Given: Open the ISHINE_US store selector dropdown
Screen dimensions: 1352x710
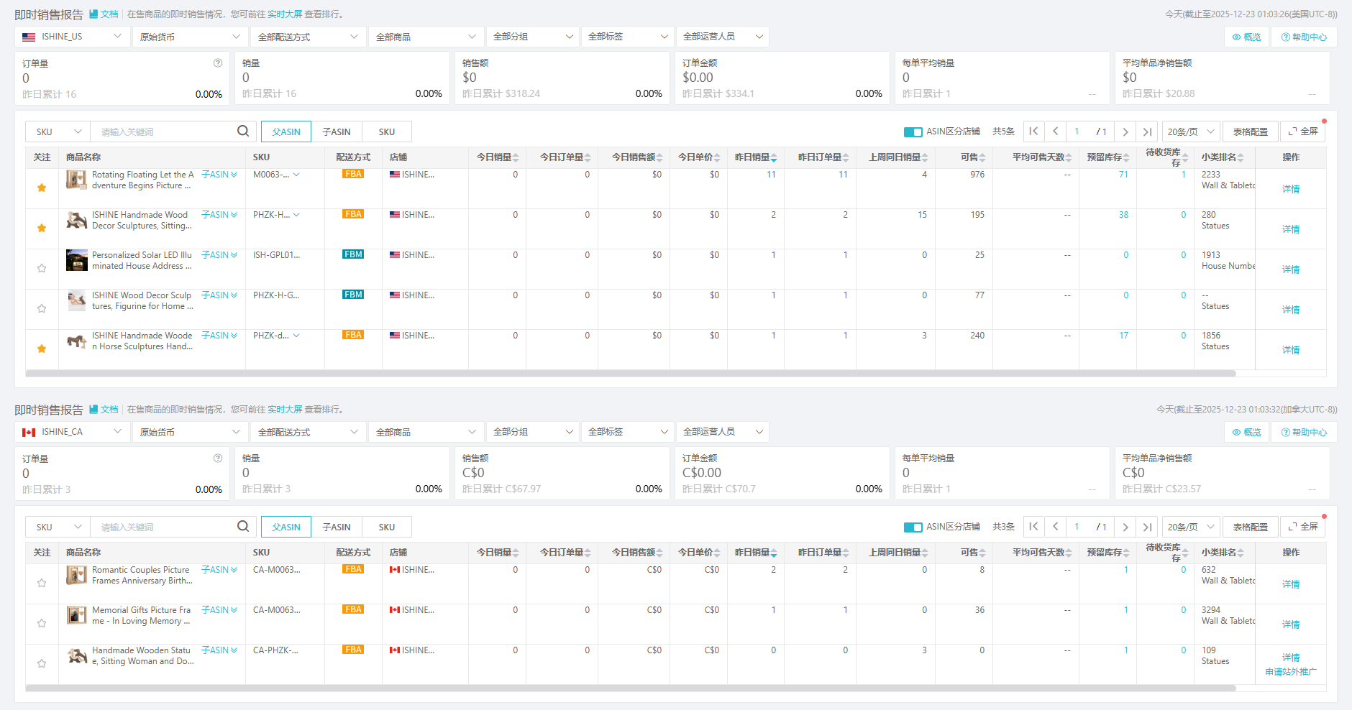Looking at the screenshot, I should pyautogui.click(x=72, y=37).
